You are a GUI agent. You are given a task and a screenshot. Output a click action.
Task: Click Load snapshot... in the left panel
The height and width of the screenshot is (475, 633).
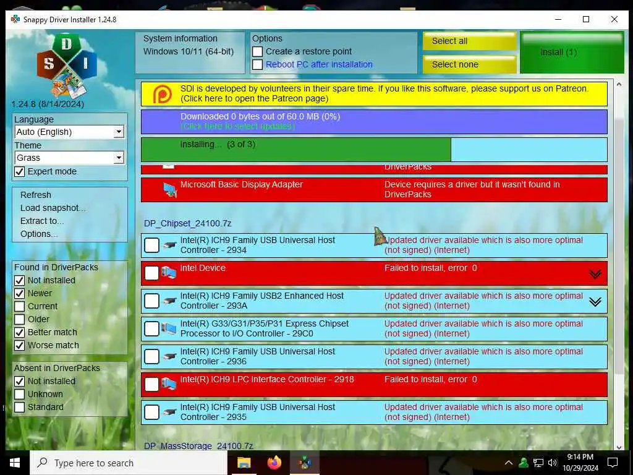coord(53,208)
